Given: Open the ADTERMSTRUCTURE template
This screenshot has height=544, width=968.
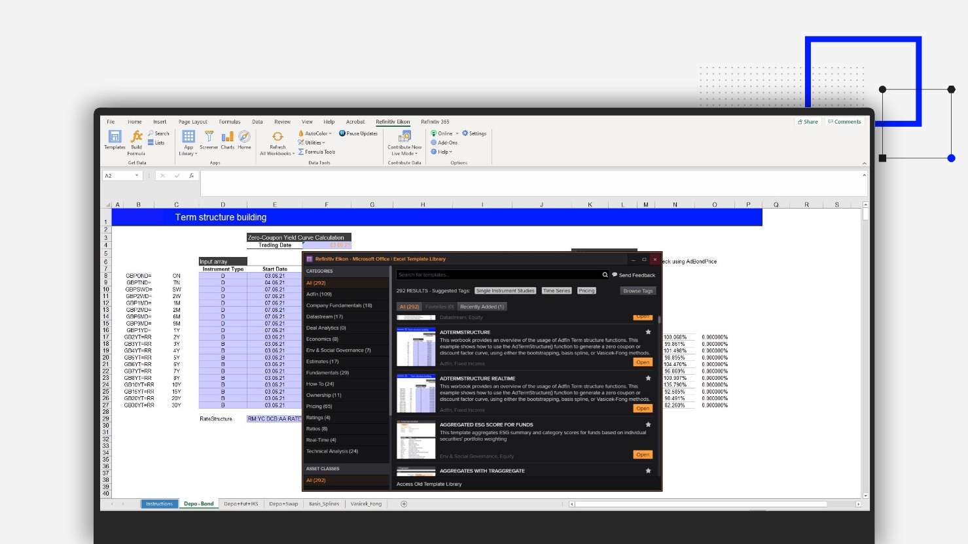Looking at the screenshot, I should pos(643,362).
